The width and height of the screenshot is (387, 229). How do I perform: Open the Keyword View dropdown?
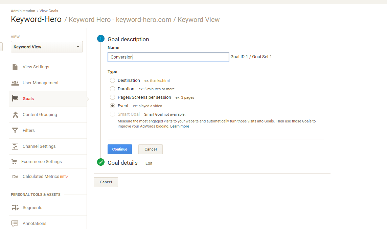pyautogui.click(x=47, y=47)
